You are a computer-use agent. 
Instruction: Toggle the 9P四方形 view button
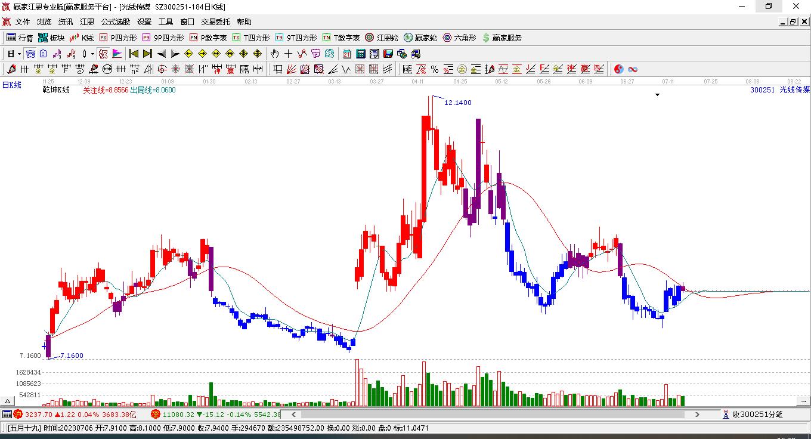(163, 38)
